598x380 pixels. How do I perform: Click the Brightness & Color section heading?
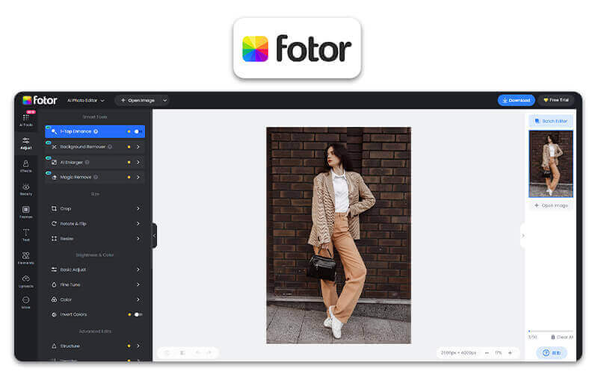95,255
